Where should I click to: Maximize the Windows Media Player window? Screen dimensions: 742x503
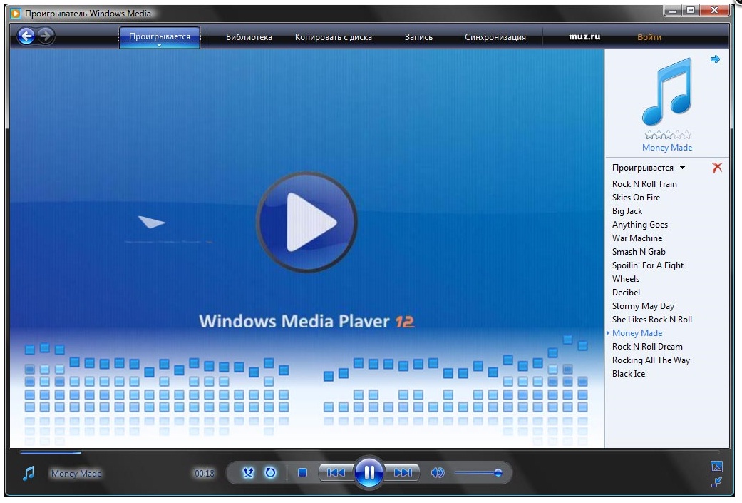pos(691,10)
